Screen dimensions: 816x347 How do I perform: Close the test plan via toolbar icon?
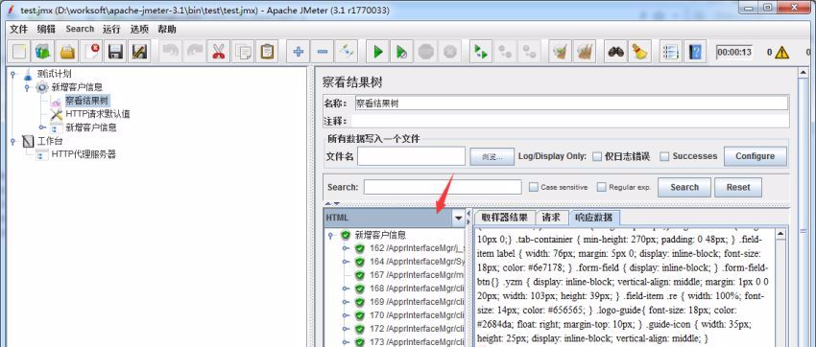coord(91,52)
